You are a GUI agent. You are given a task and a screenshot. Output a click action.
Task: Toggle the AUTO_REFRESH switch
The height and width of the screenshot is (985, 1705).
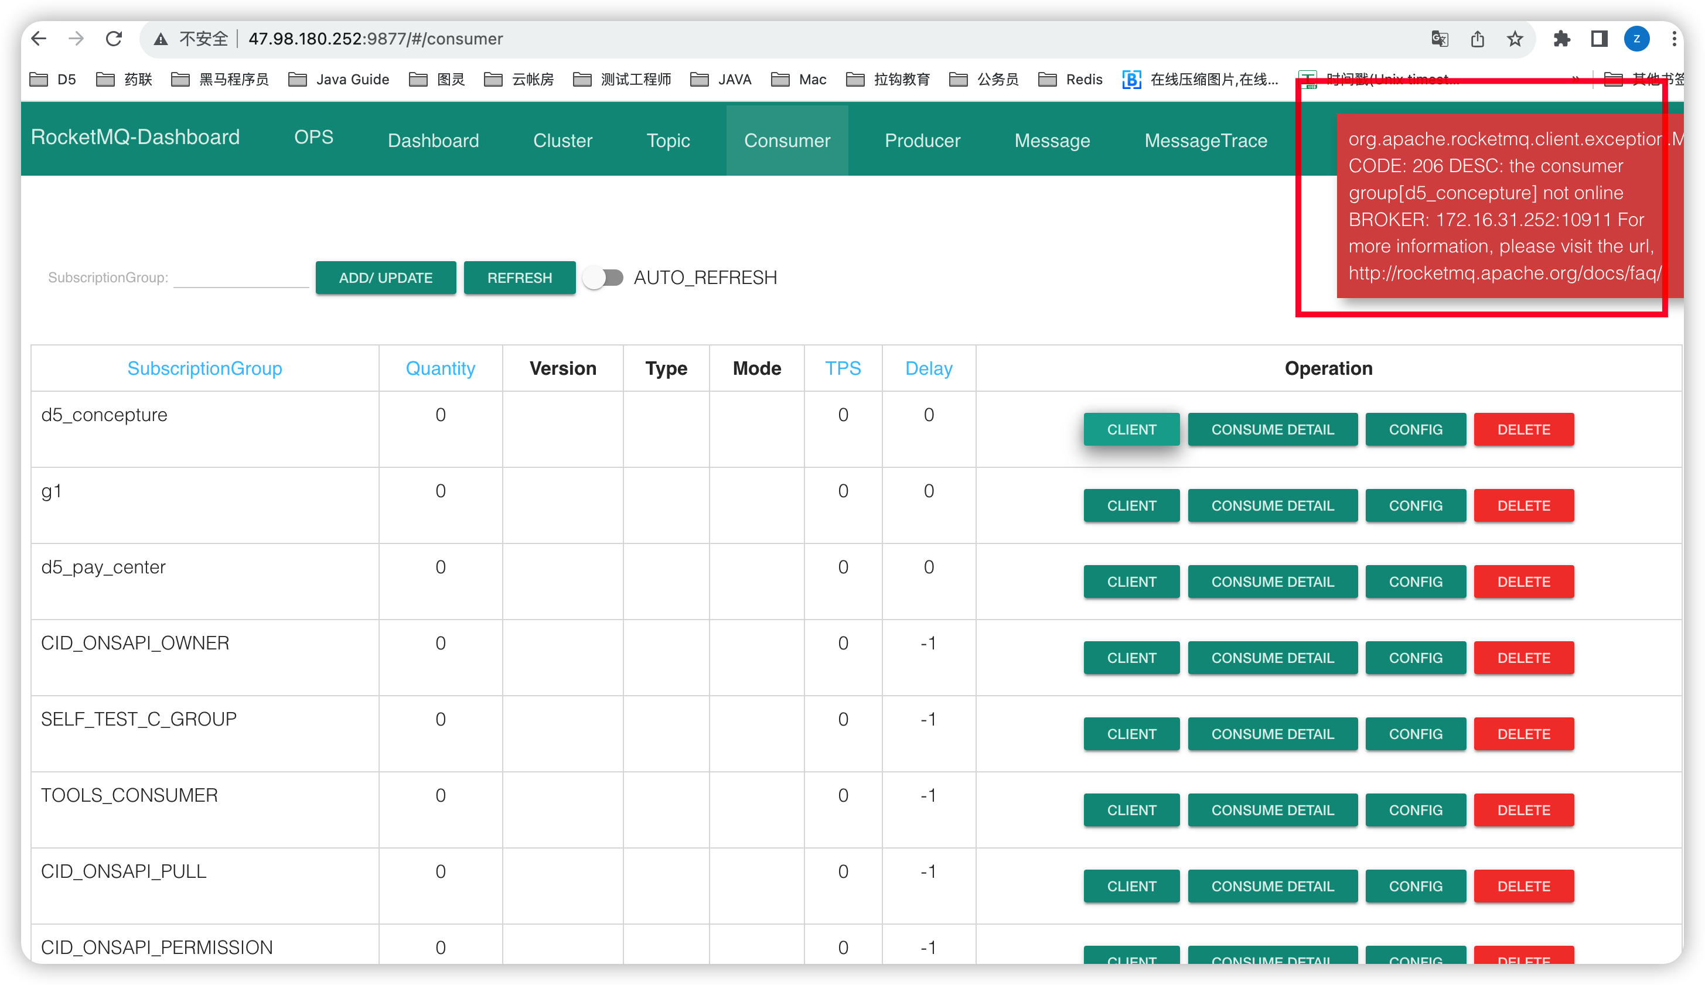603,278
